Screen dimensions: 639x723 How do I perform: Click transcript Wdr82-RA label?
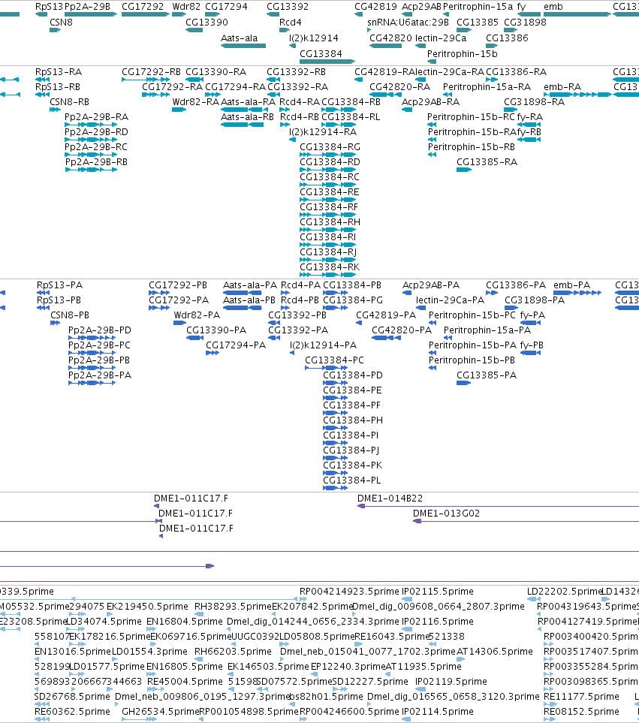tap(195, 102)
